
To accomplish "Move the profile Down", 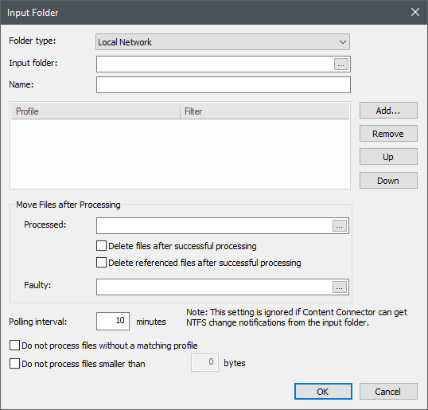I will 388,180.
